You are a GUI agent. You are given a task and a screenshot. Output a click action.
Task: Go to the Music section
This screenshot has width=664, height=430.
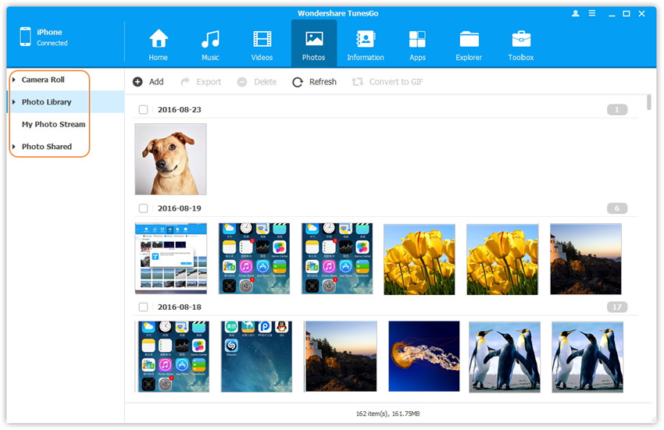tap(210, 39)
